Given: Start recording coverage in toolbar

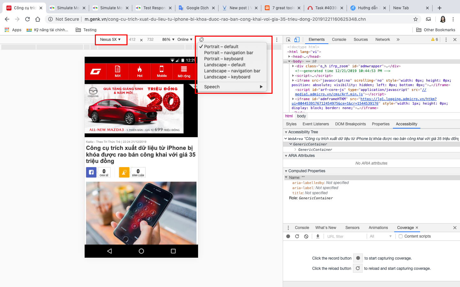Looking at the screenshot, I should (288, 236).
